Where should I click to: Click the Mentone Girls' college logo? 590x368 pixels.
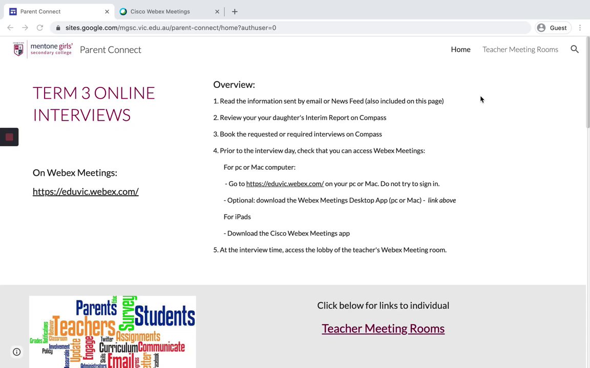coord(43,49)
